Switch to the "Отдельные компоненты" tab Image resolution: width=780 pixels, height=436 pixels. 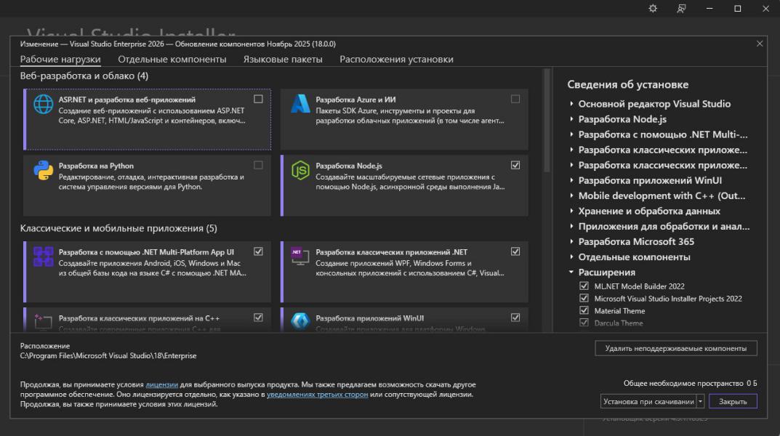[172, 60]
